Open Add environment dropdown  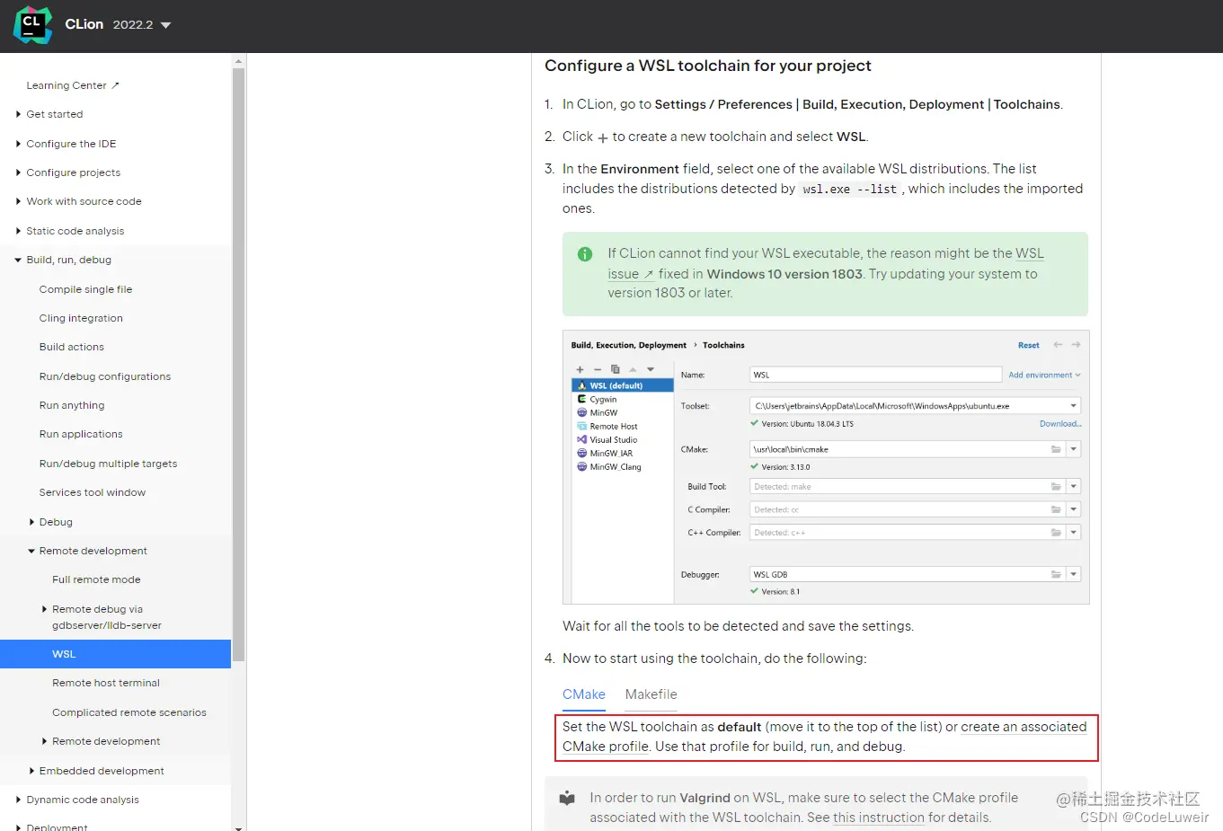point(1044,375)
